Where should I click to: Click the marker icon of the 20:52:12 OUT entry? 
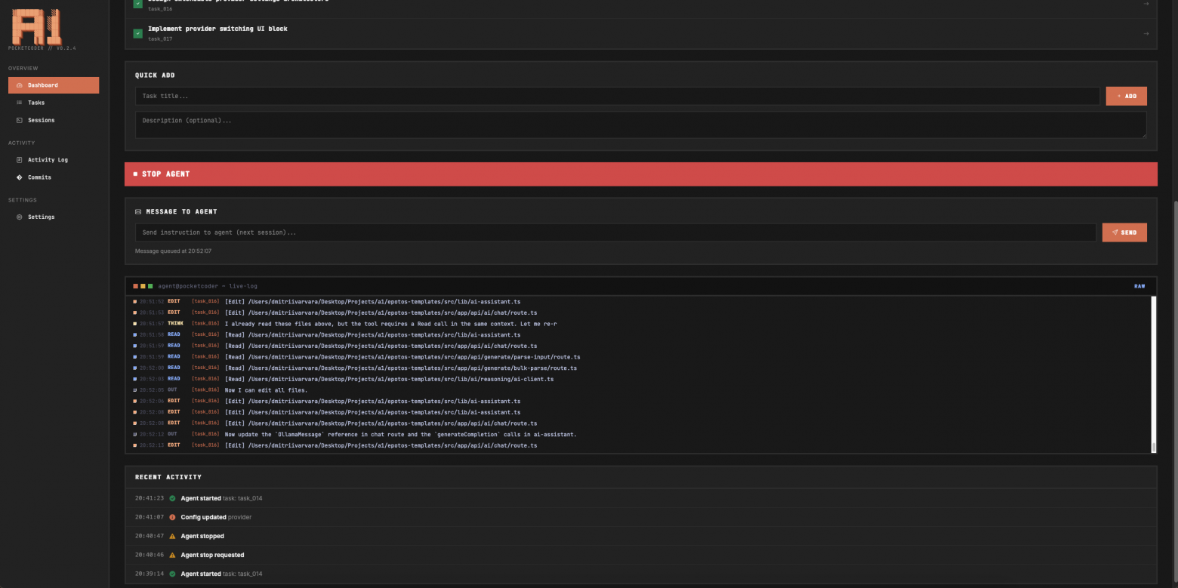click(x=135, y=434)
